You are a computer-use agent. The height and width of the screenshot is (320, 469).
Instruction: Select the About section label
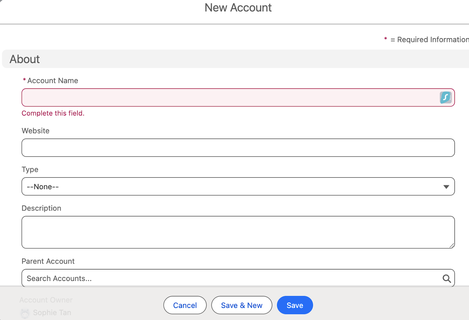pyautogui.click(x=25, y=59)
